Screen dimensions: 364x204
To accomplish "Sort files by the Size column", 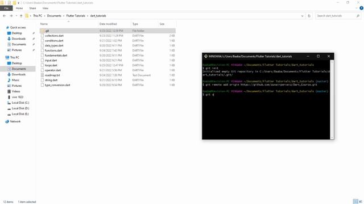I will (x=162, y=24).
